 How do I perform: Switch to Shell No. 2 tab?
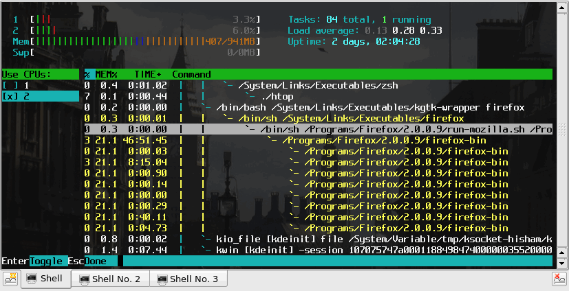point(110,279)
